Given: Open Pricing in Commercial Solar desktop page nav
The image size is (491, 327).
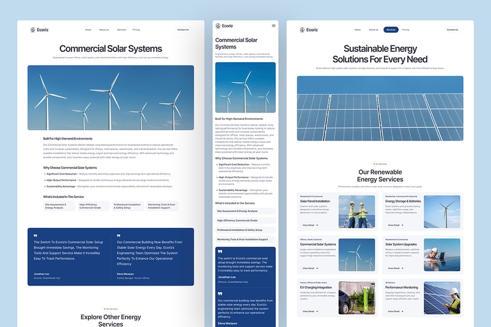Looking at the screenshot, I should click(x=136, y=30).
